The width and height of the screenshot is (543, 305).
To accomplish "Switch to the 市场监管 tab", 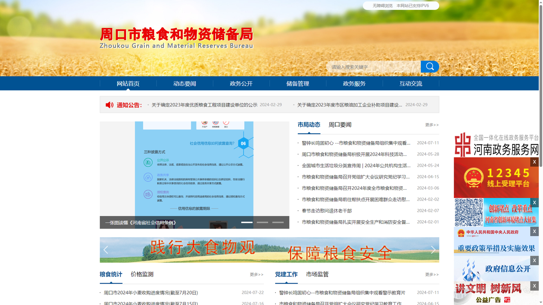I will coord(318,274).
